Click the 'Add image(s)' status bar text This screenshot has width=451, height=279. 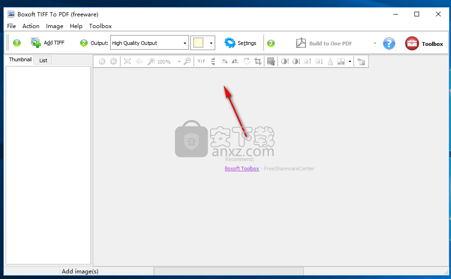(x=80, y=271)
